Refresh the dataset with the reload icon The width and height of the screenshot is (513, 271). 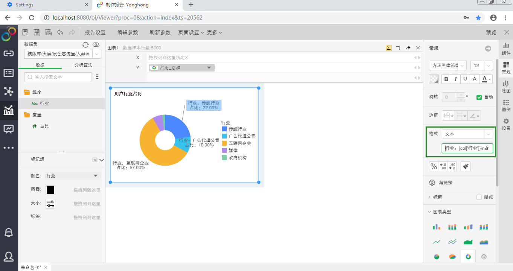pos(85,44)
